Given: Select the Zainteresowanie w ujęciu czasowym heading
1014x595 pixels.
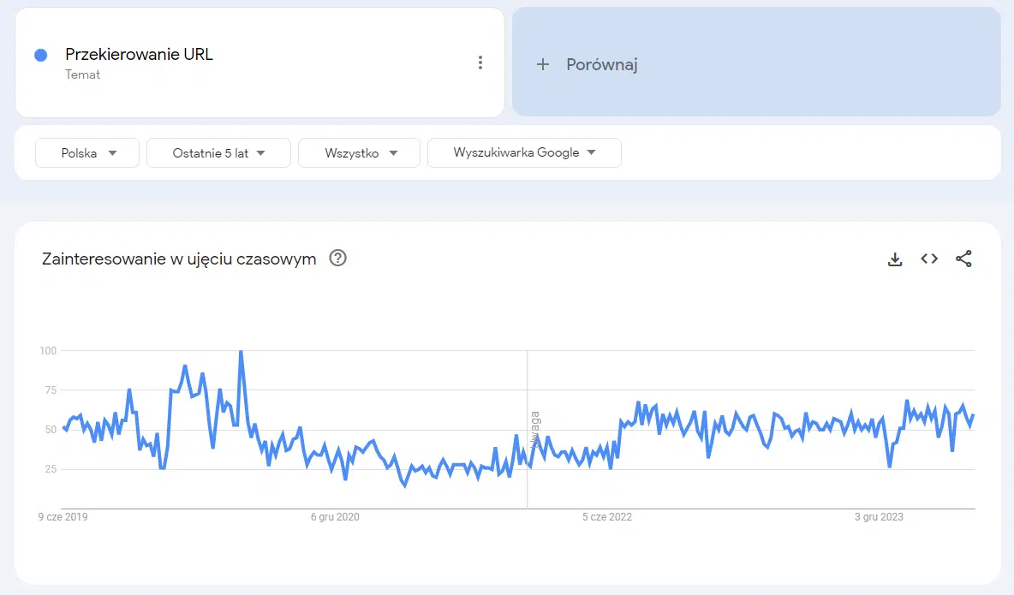Looking at the screenshot, I should [x=179, y=259].
